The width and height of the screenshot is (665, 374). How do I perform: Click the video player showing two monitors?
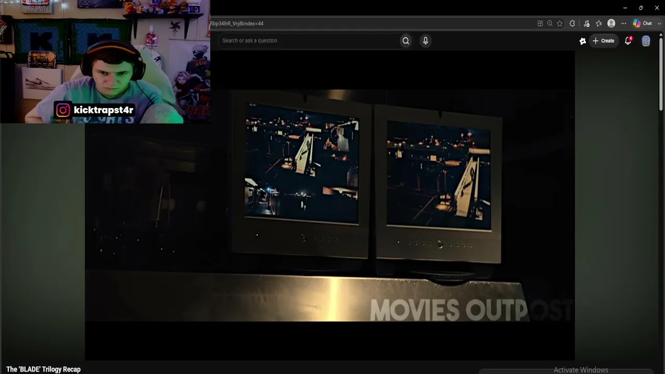click(x=330, y=205)
